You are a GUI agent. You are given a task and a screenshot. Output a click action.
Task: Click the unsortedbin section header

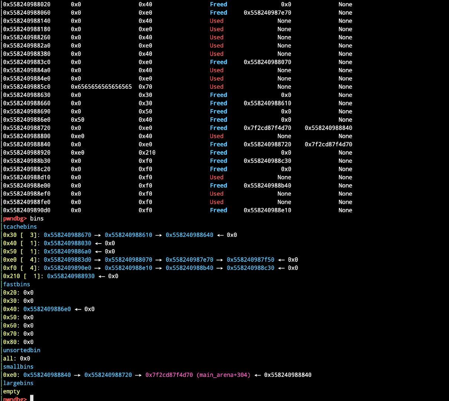[22, 350]
